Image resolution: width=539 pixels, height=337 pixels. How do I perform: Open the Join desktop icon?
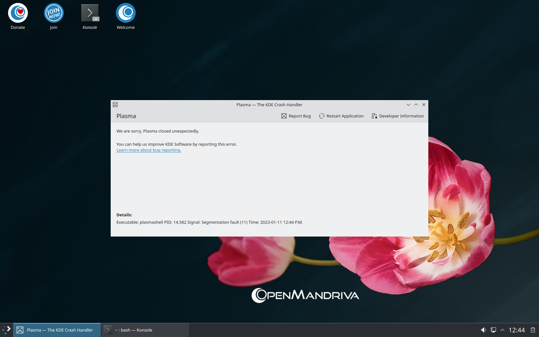pyautogui.click(x=54, y=16)
